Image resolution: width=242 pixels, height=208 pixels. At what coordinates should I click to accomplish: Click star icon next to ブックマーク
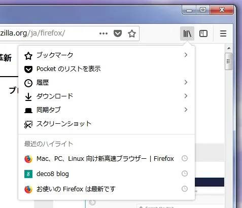[28, 56]
